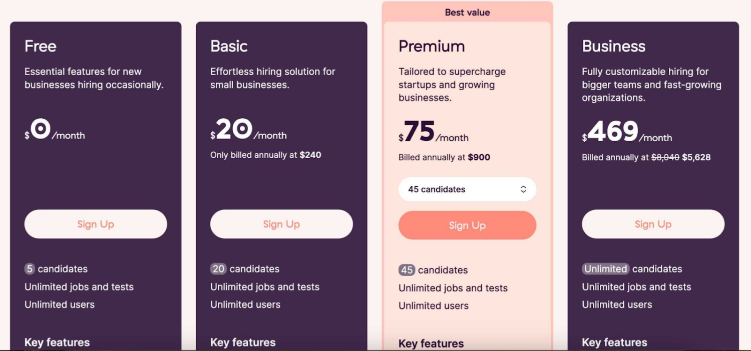Sign up for the Basic plan
This screenshot has height=351, width=751.
tap(281, 224)
